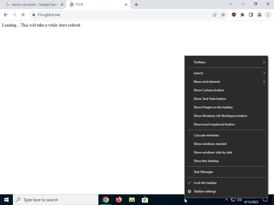Choose Cascade windows

tap(226, 135)
